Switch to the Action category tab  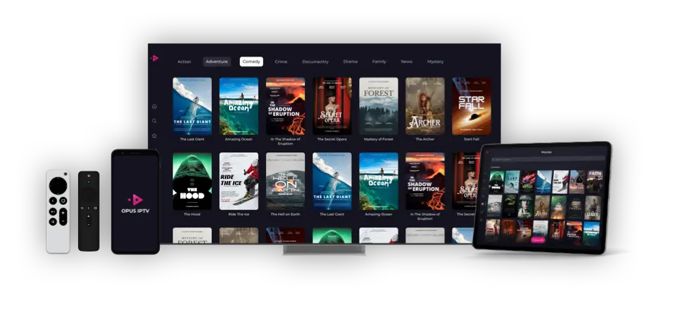(x=184, y=62)
